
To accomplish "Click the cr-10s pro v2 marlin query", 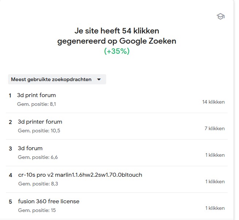I will tap(80, 175).
